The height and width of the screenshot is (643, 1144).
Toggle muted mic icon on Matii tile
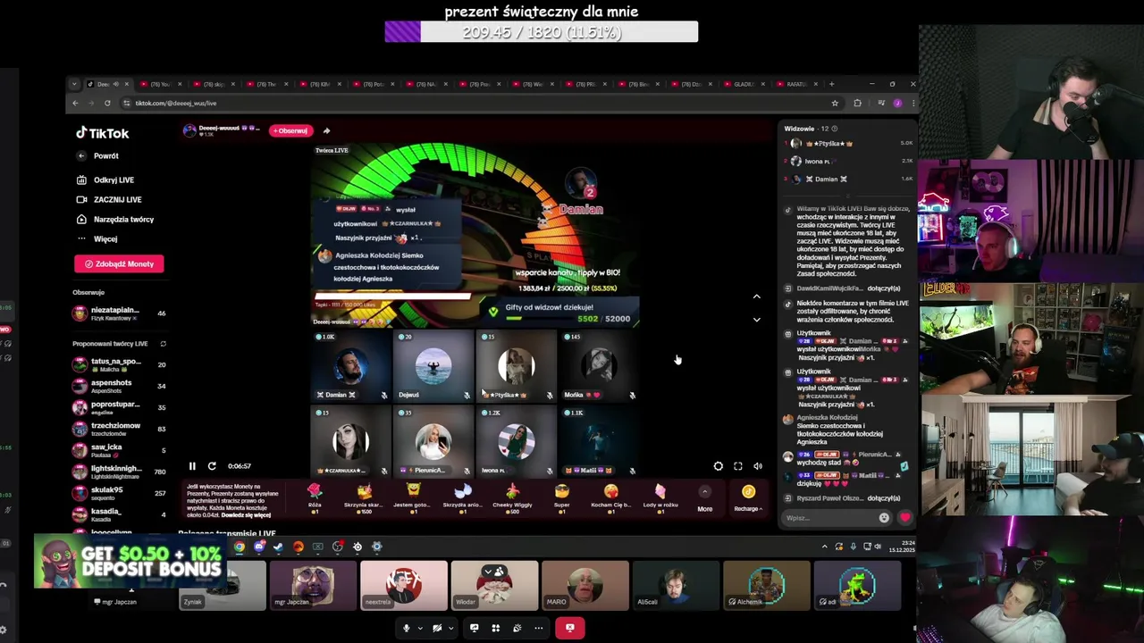click(x=632, y=471)
